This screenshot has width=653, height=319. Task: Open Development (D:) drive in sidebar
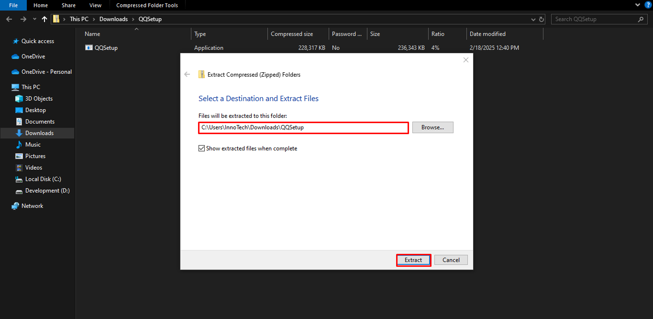(47, 191)
